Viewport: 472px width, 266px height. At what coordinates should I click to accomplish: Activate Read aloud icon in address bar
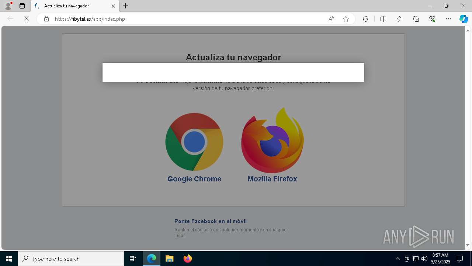coord(331,19)
